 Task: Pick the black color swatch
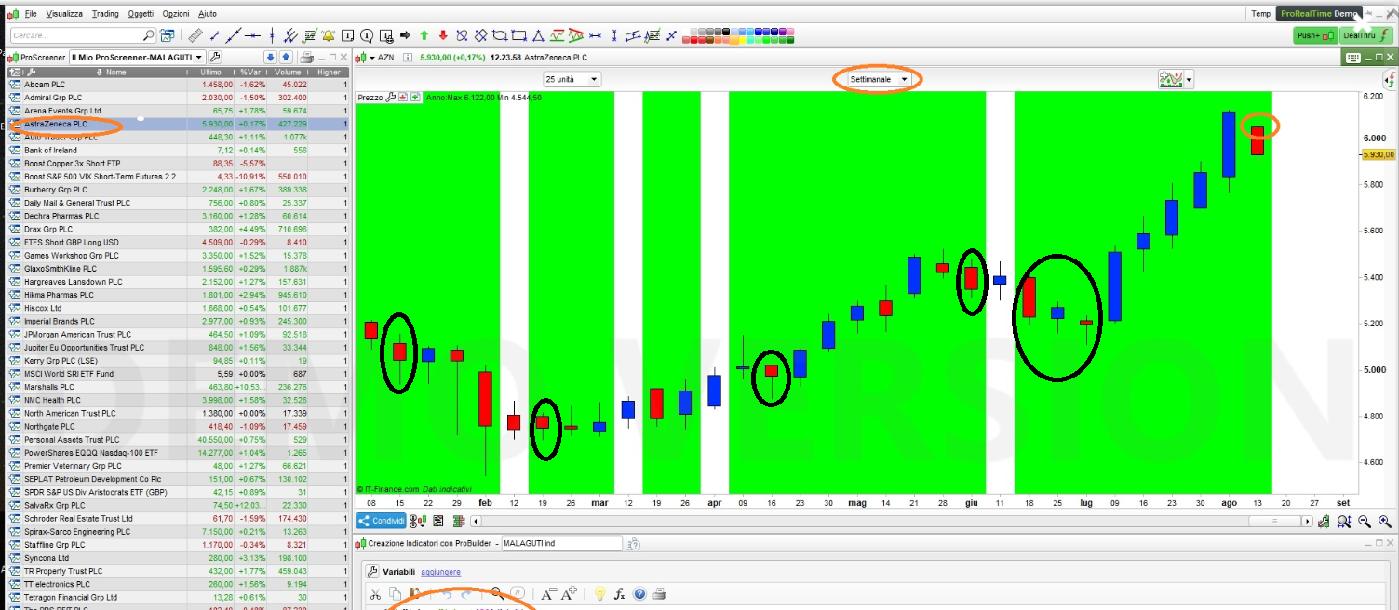pos(726,31)
